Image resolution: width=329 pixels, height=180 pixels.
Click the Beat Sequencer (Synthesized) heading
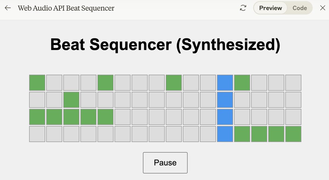point(165,44)
